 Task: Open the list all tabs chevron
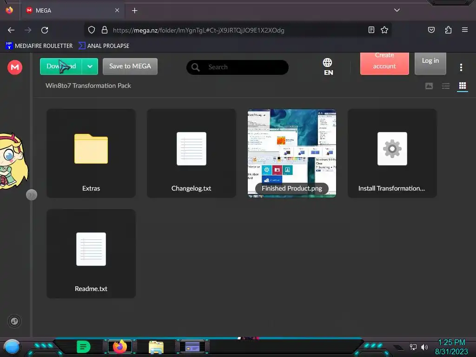pyautogui.click(x=397, y=10)
